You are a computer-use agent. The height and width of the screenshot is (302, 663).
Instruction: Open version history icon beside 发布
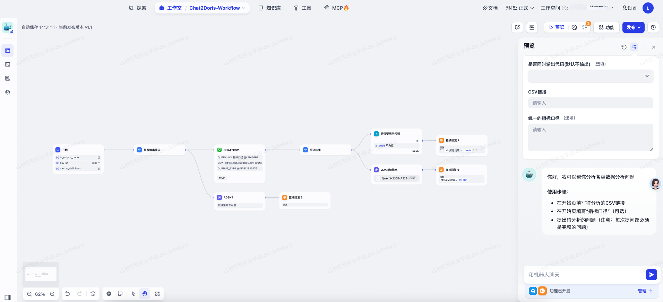pyautogui.click(x=653, y=27)
